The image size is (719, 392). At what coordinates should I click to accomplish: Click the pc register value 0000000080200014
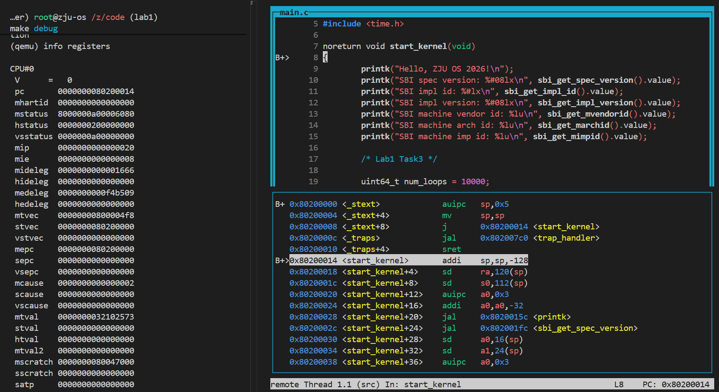[x=96, y=91]
